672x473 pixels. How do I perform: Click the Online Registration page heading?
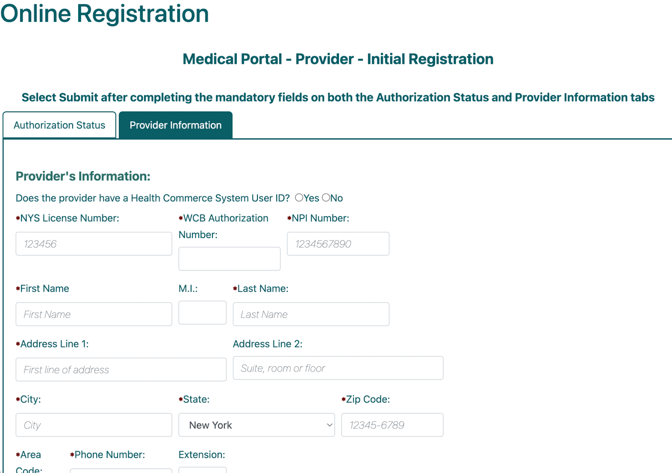pyautogui.click(x=105, y=13)
